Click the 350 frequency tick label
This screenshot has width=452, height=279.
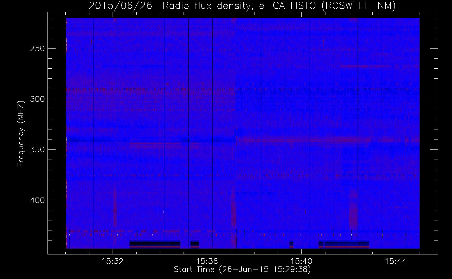[37, 150]
